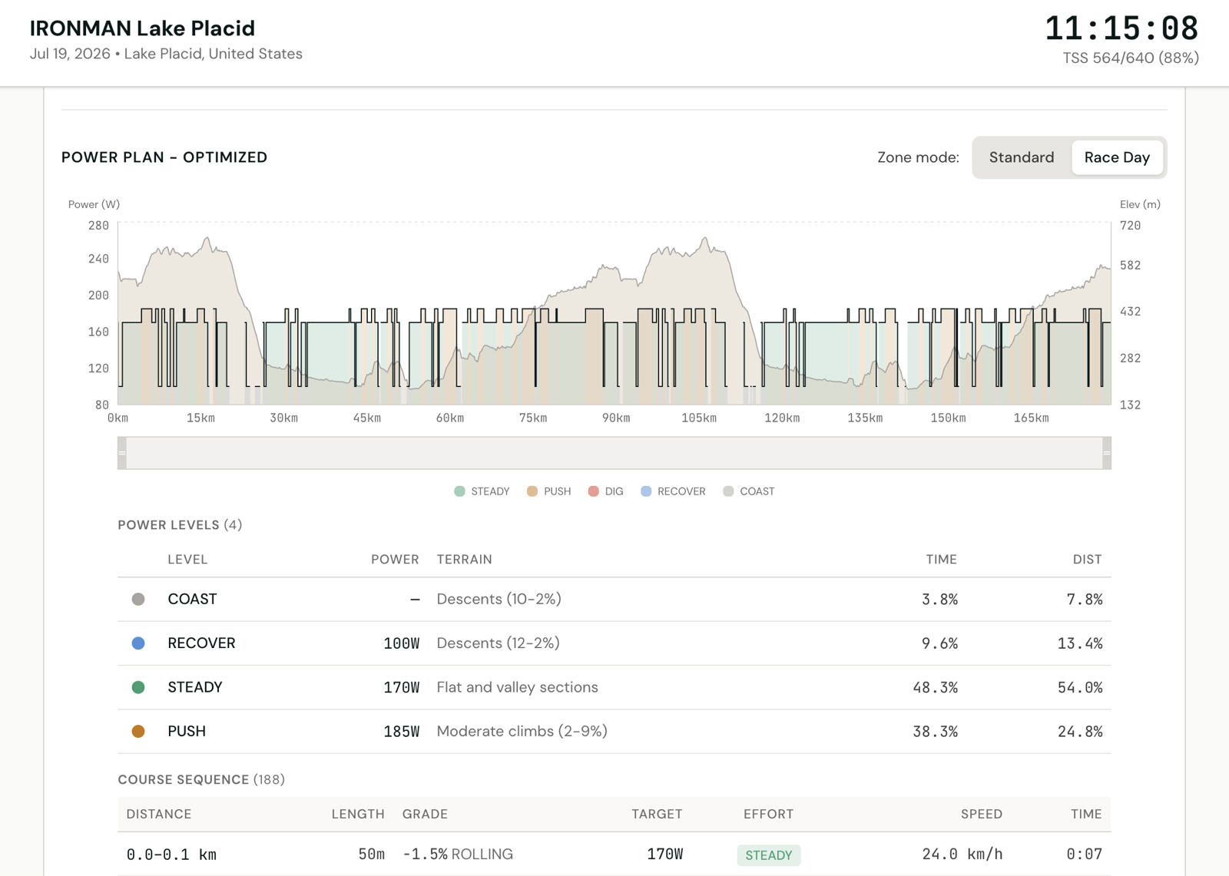Click the POWER LEVELS (4) heading
Viewport: 1229px width, 876px height.
point(180,525)
